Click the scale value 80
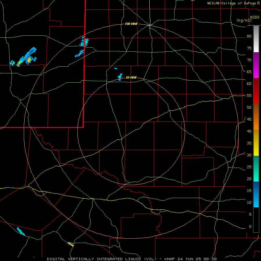Viewport: 261px width, 261px height. pos(249,36)
